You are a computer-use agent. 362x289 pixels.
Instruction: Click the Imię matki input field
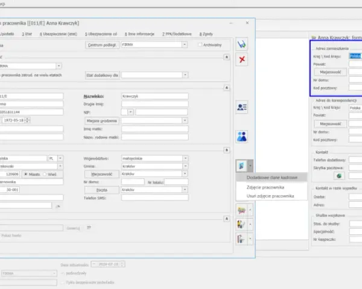coord(154,129)
